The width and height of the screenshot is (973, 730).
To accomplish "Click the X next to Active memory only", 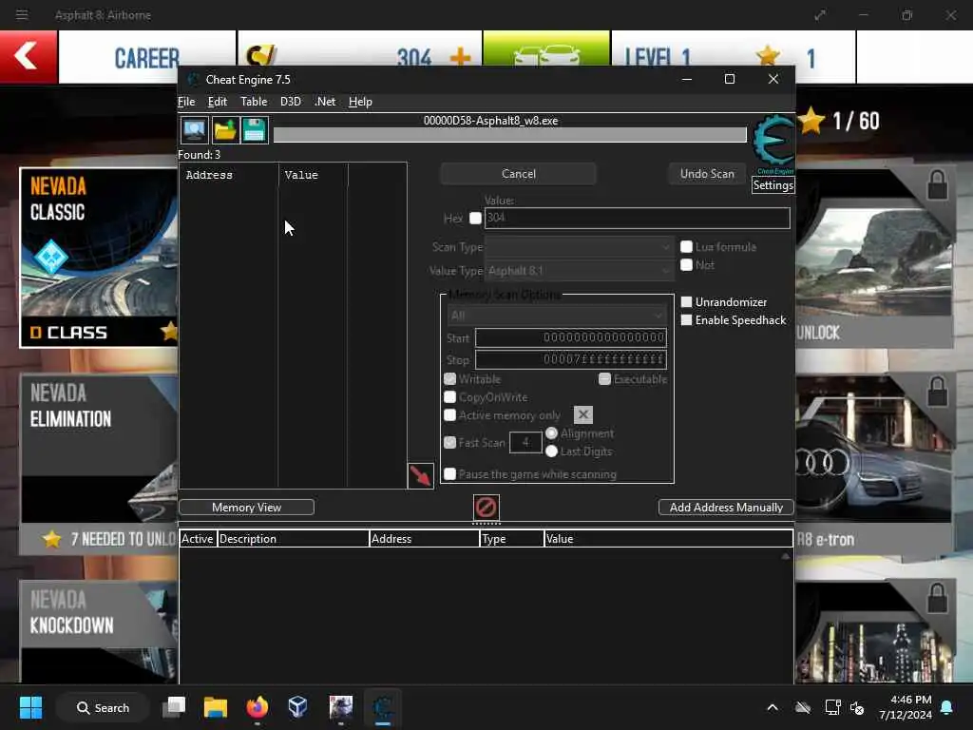I will [x=582, y=414].
